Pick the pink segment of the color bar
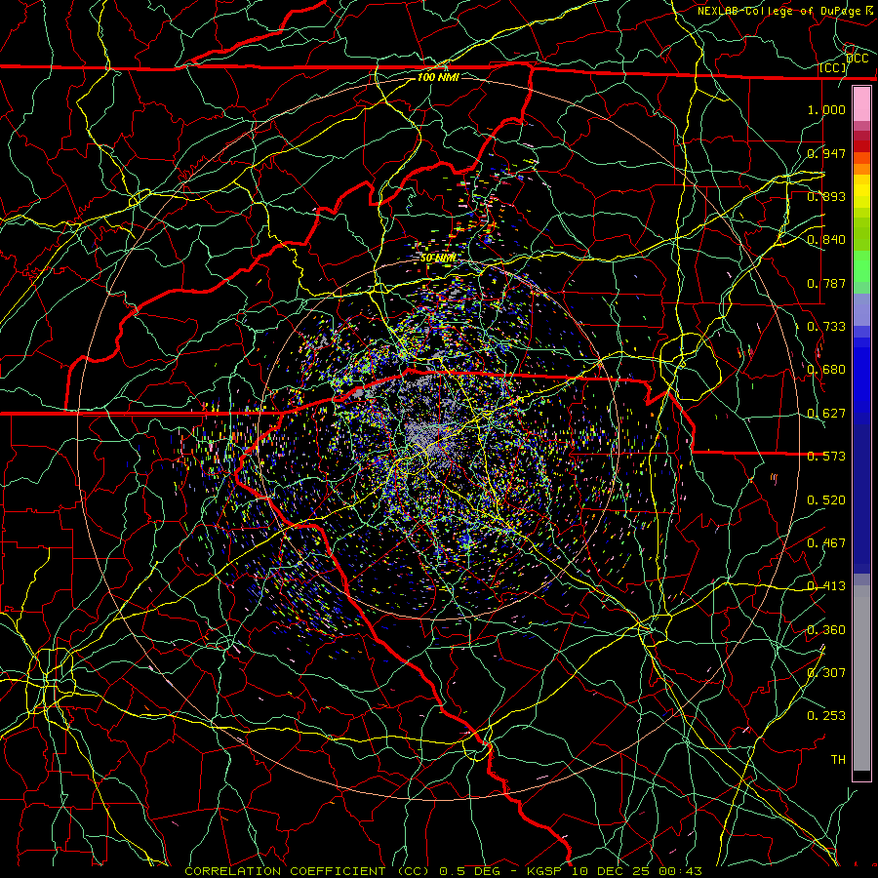The height and width of the screenshot is (878, 878). point(861,104)
